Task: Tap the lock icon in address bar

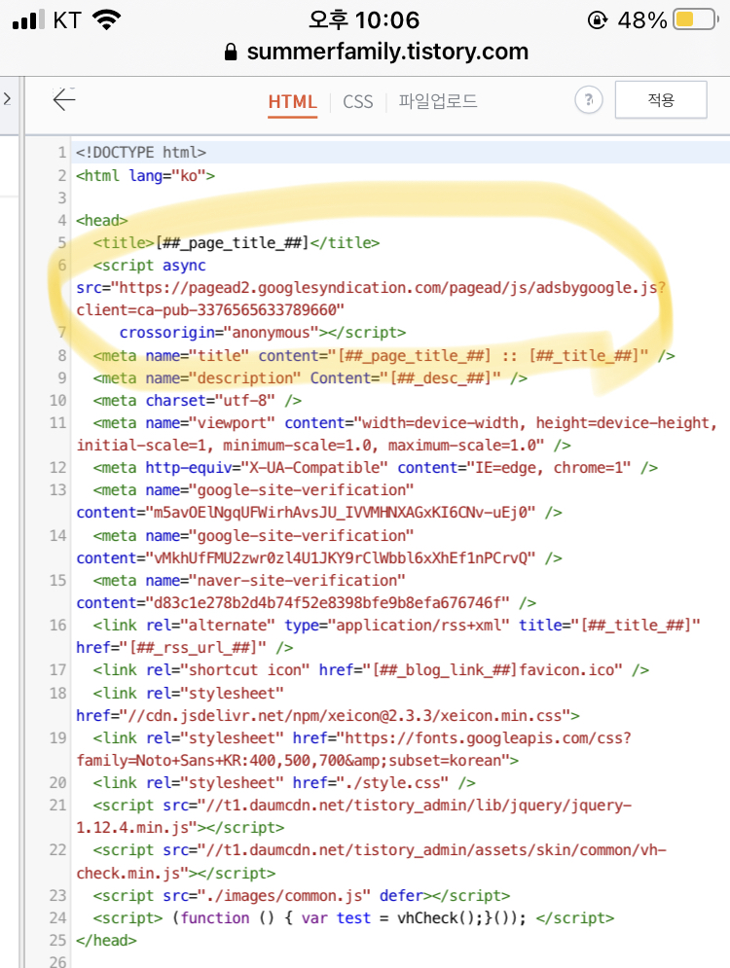Action: [231, 52]
